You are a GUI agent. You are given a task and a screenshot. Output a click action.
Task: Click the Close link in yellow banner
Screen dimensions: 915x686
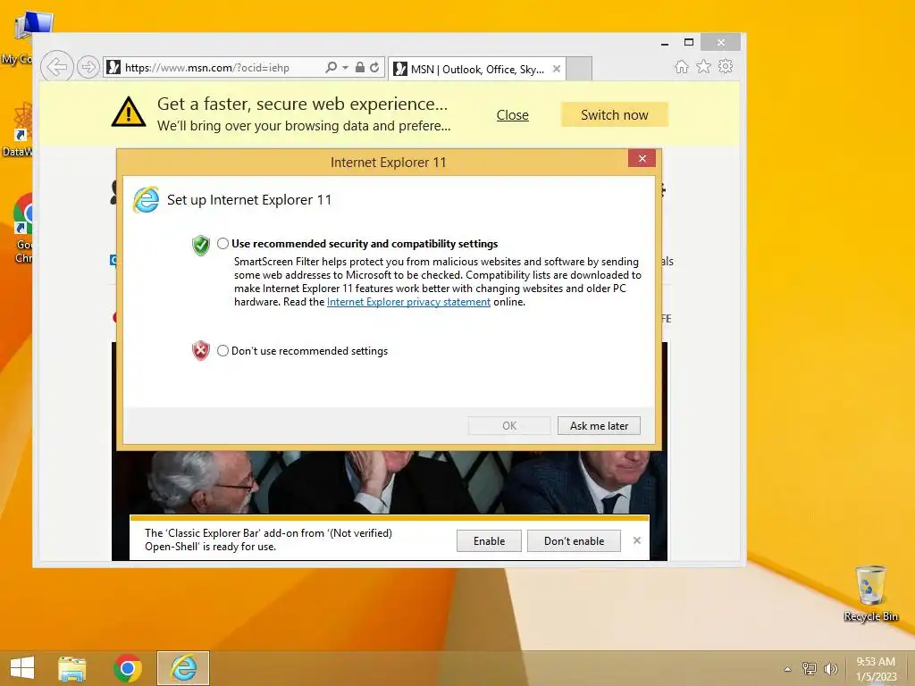click(x=512, y=115)
